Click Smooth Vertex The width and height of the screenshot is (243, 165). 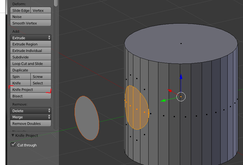(x=31, y=23)
